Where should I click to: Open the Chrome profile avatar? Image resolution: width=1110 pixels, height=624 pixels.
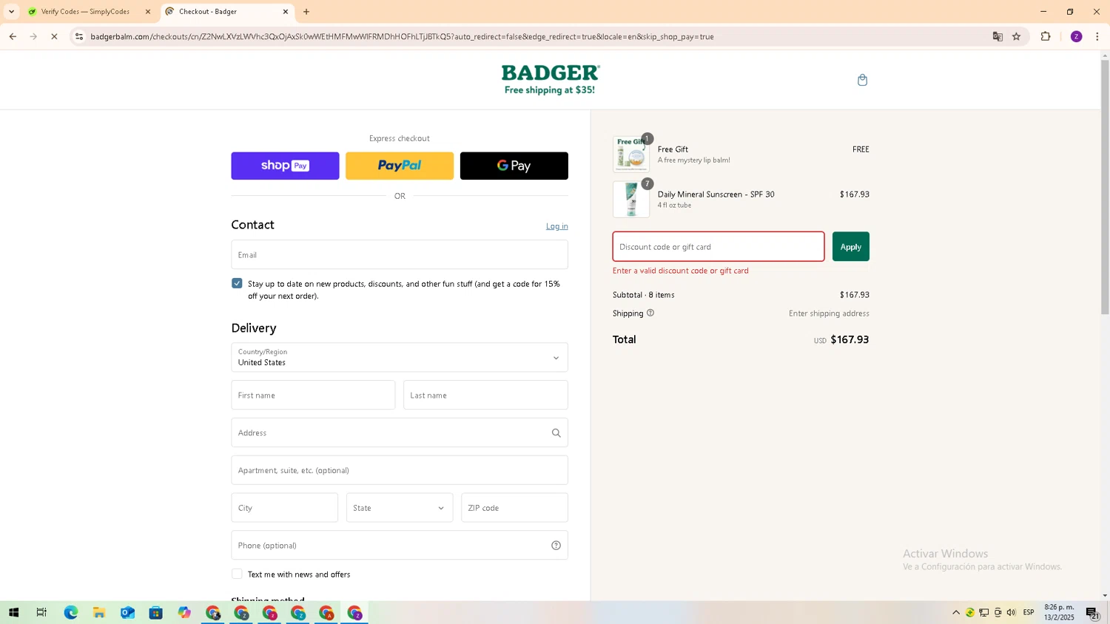1076,36
